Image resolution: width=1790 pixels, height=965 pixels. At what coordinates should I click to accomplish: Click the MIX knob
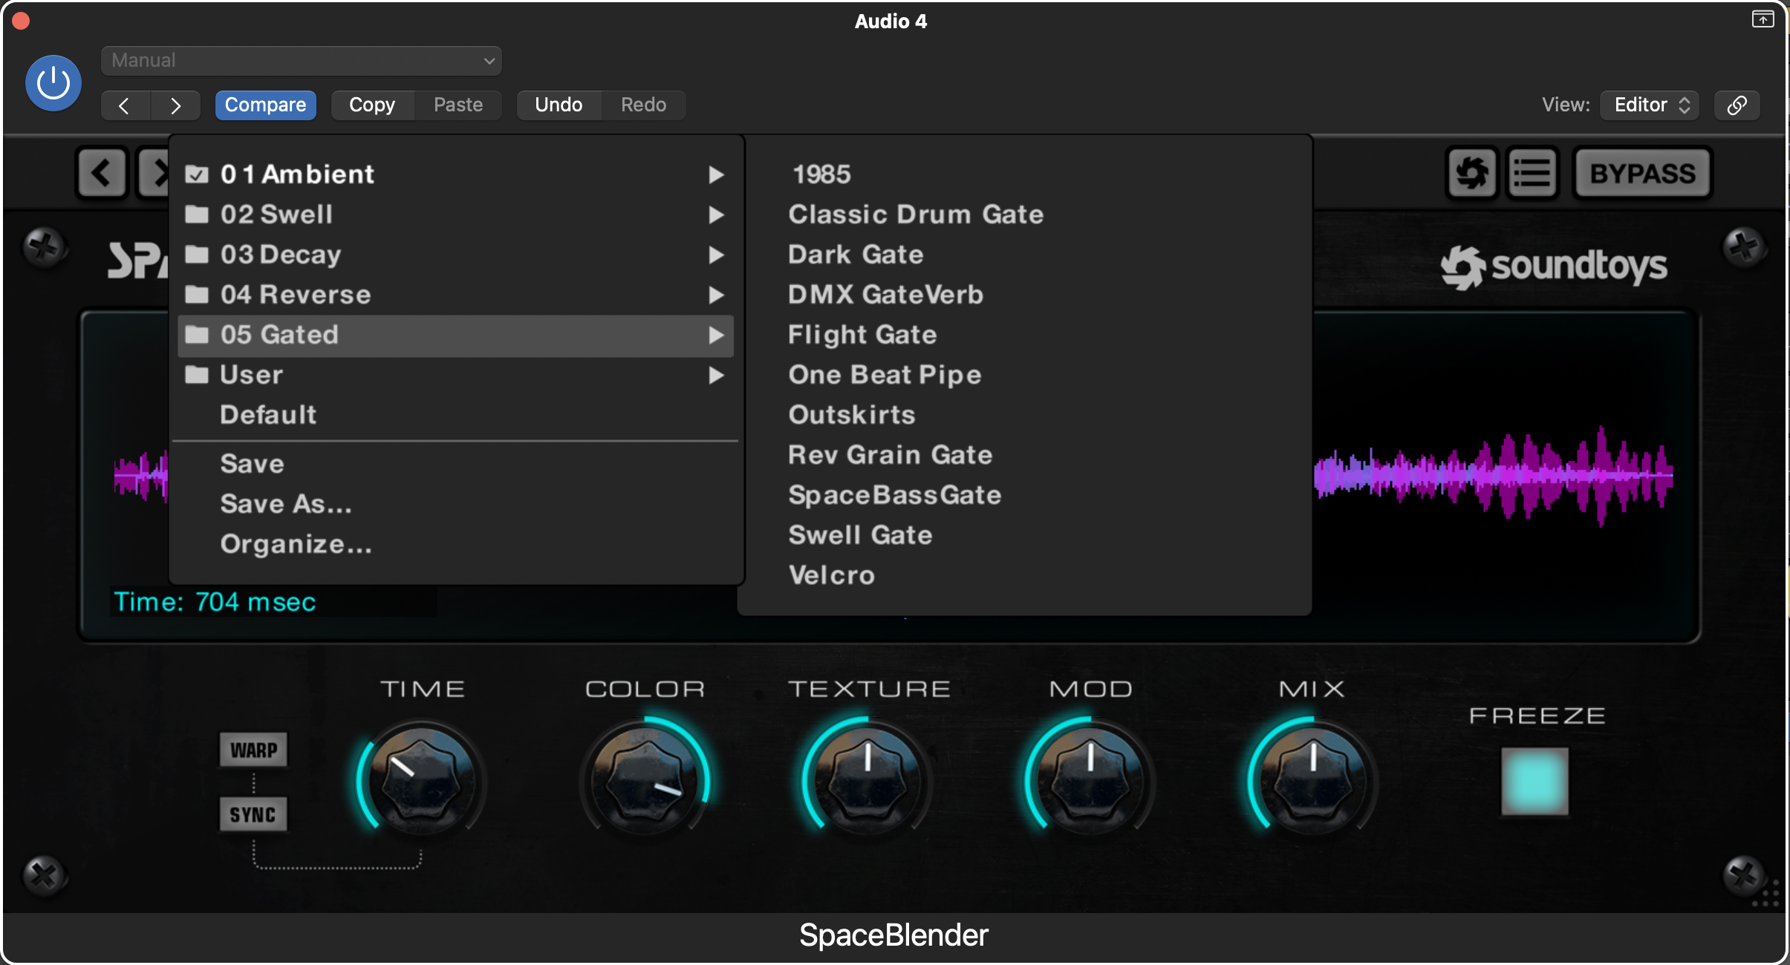(x=1312, y=780)
